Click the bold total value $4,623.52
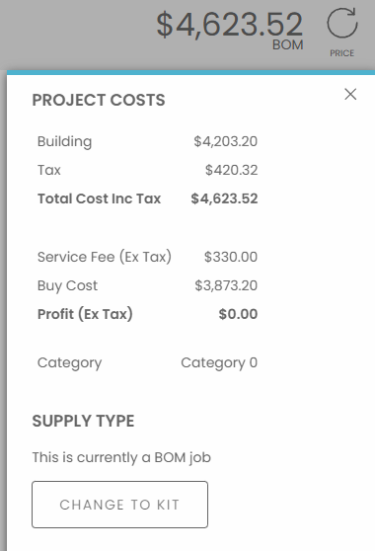Image resolution: width=375 pixels, height=551 pixels. (224, 198)
